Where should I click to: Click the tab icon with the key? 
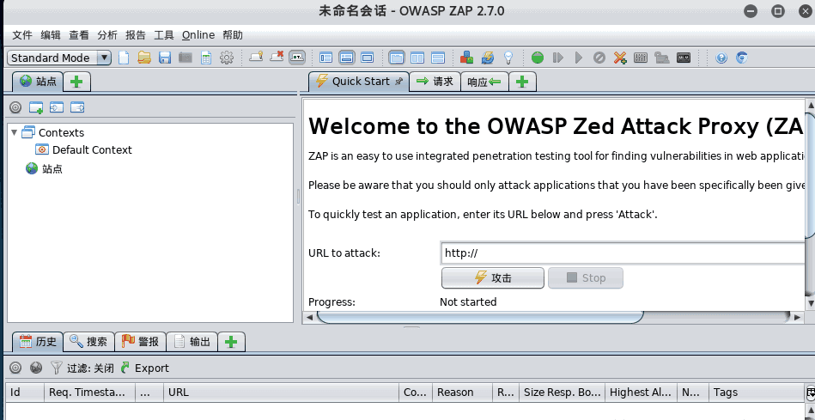[256, 57]
